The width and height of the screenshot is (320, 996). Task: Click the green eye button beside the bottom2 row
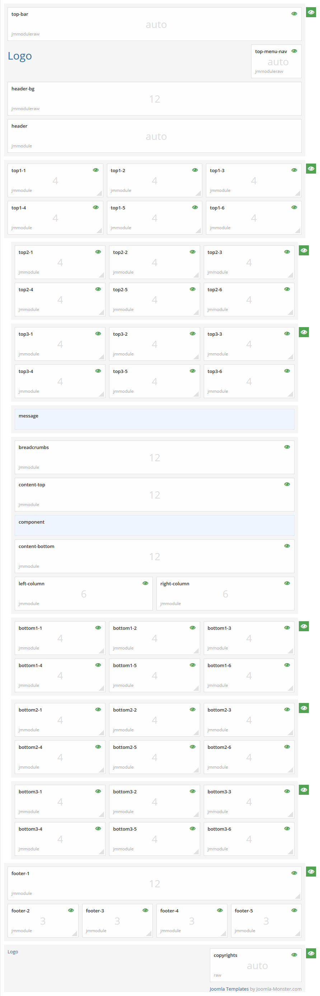304,708
